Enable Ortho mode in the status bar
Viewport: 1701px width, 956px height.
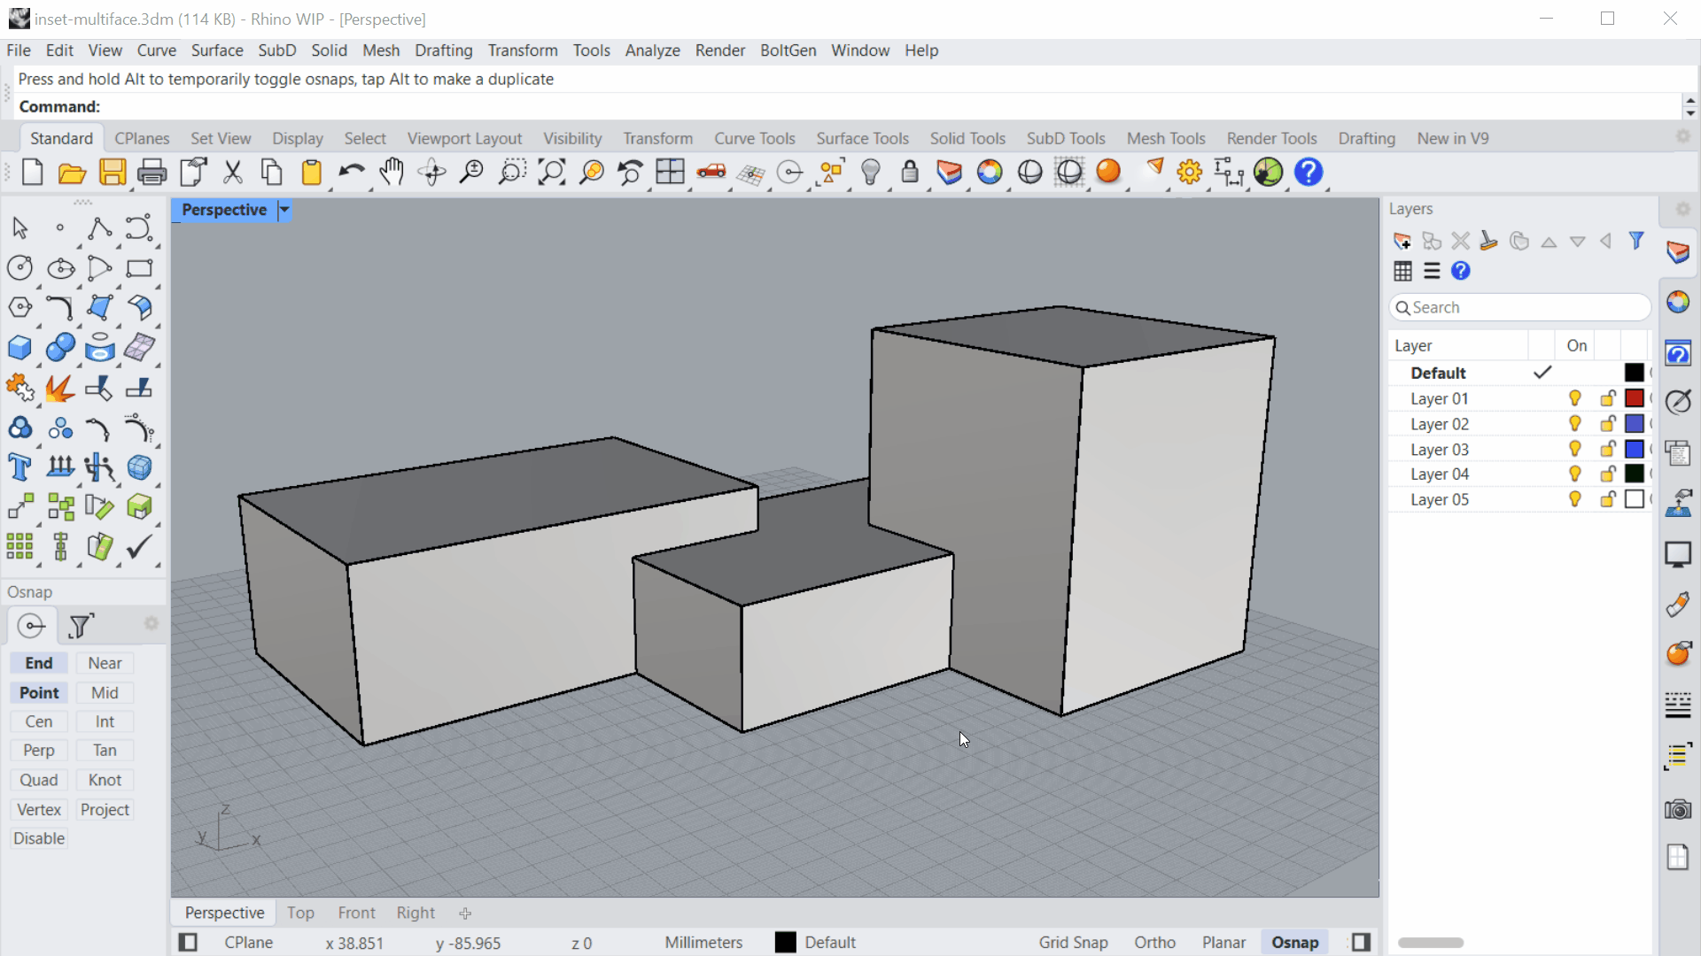1154,942
